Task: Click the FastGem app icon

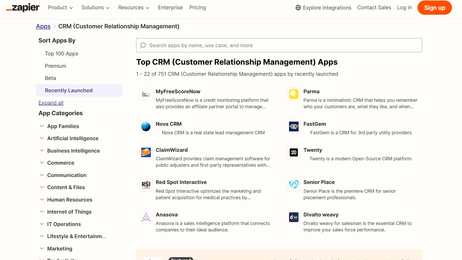Action: [x=294, y=127]
